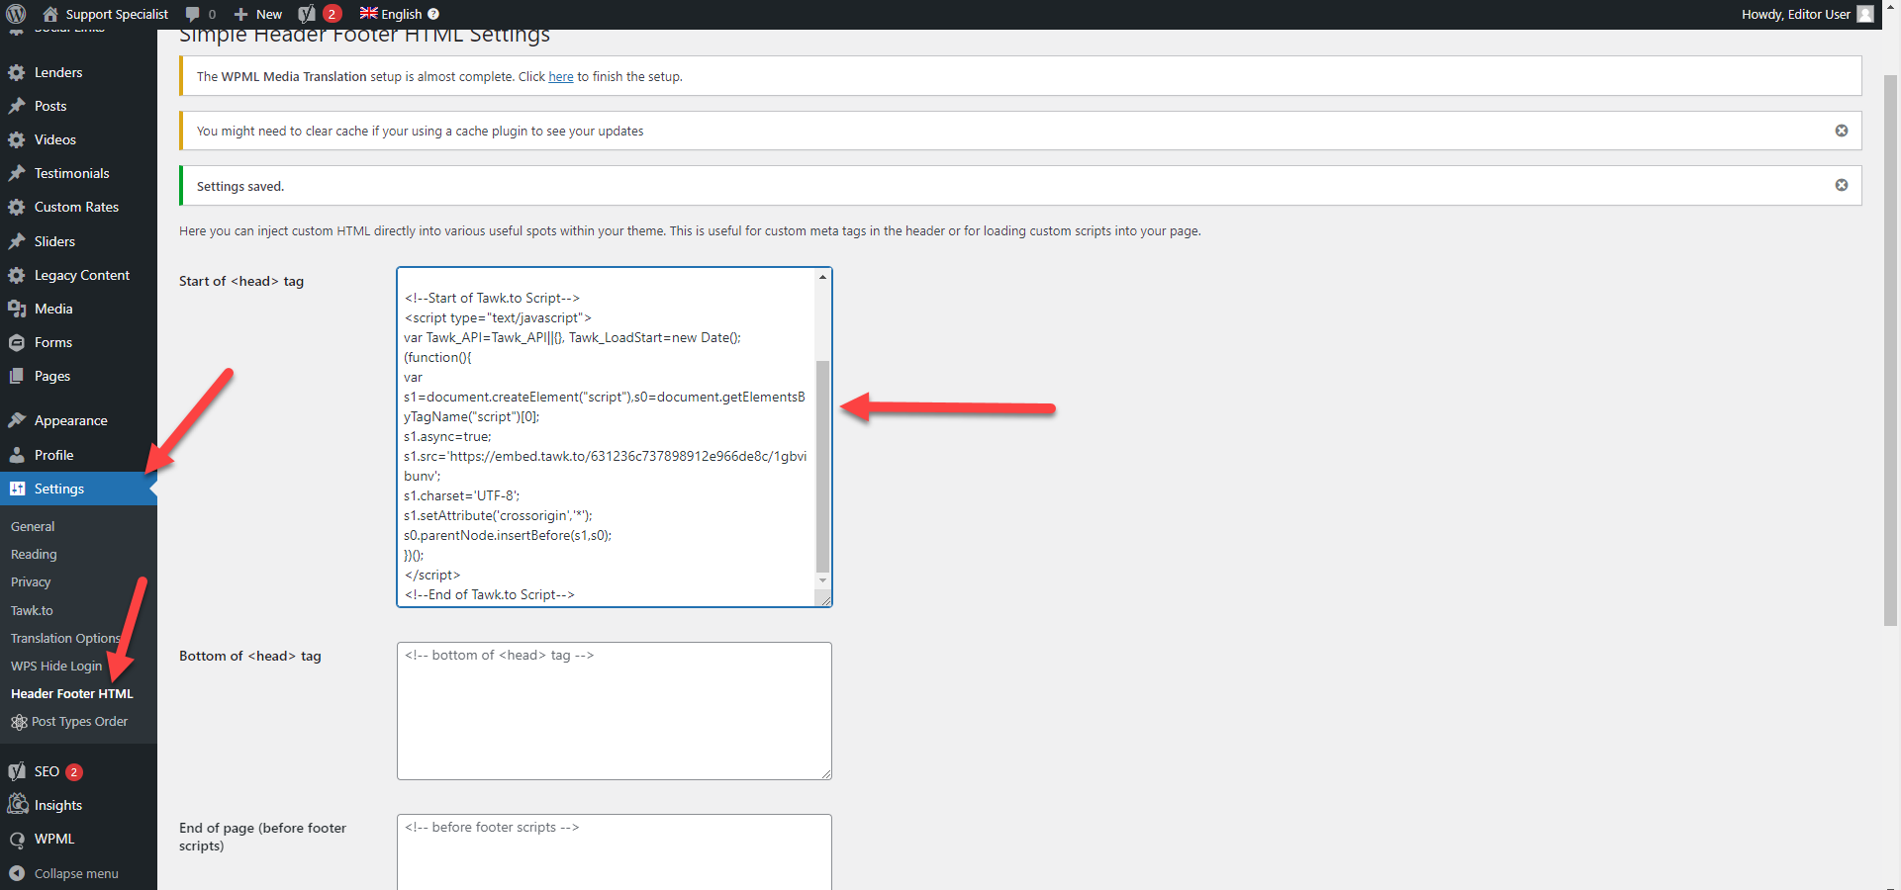Open Post Types Order submenu item

pos(79,721)
